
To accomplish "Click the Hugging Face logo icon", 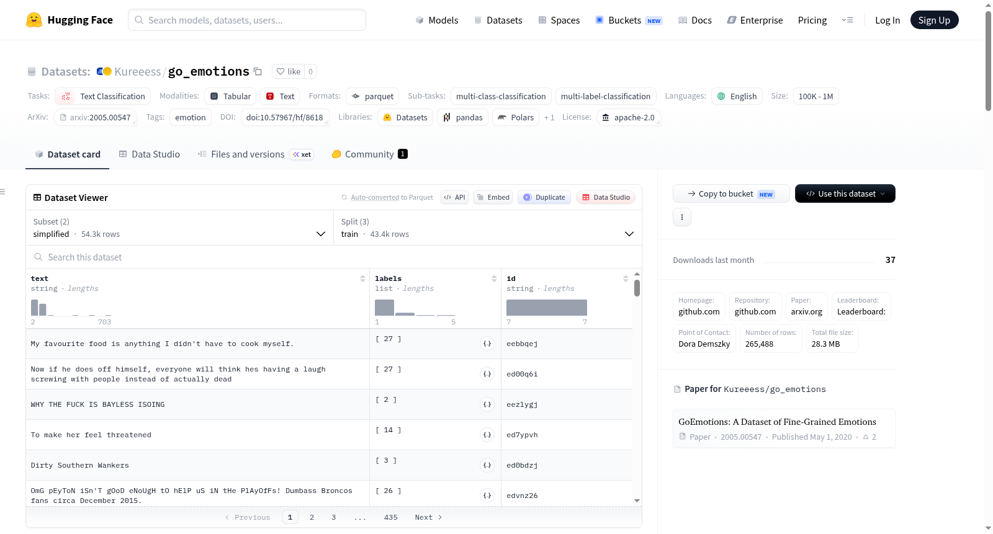I will coord(34,20).
